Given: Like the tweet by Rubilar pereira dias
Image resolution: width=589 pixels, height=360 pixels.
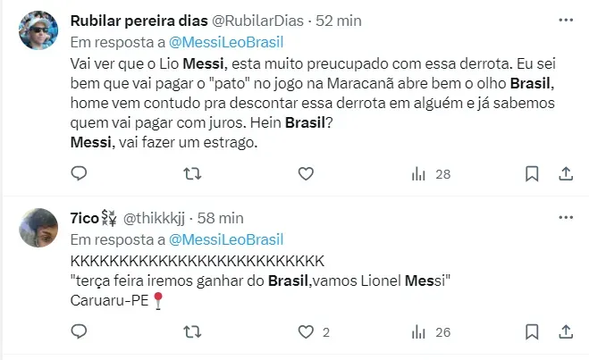Looking at the screenshot, I should click(305, 174).
